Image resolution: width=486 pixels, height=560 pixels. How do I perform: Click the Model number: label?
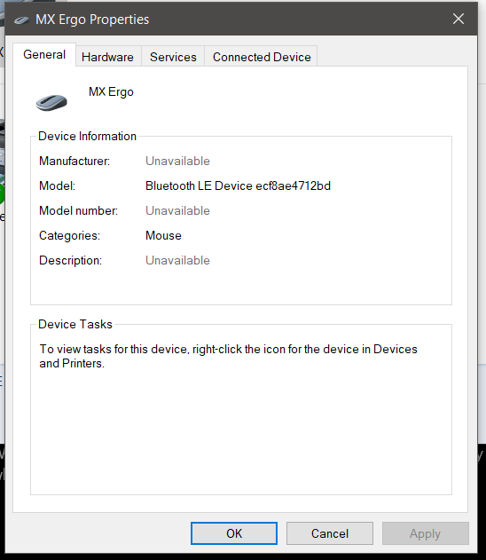click(x=79, y=210)
